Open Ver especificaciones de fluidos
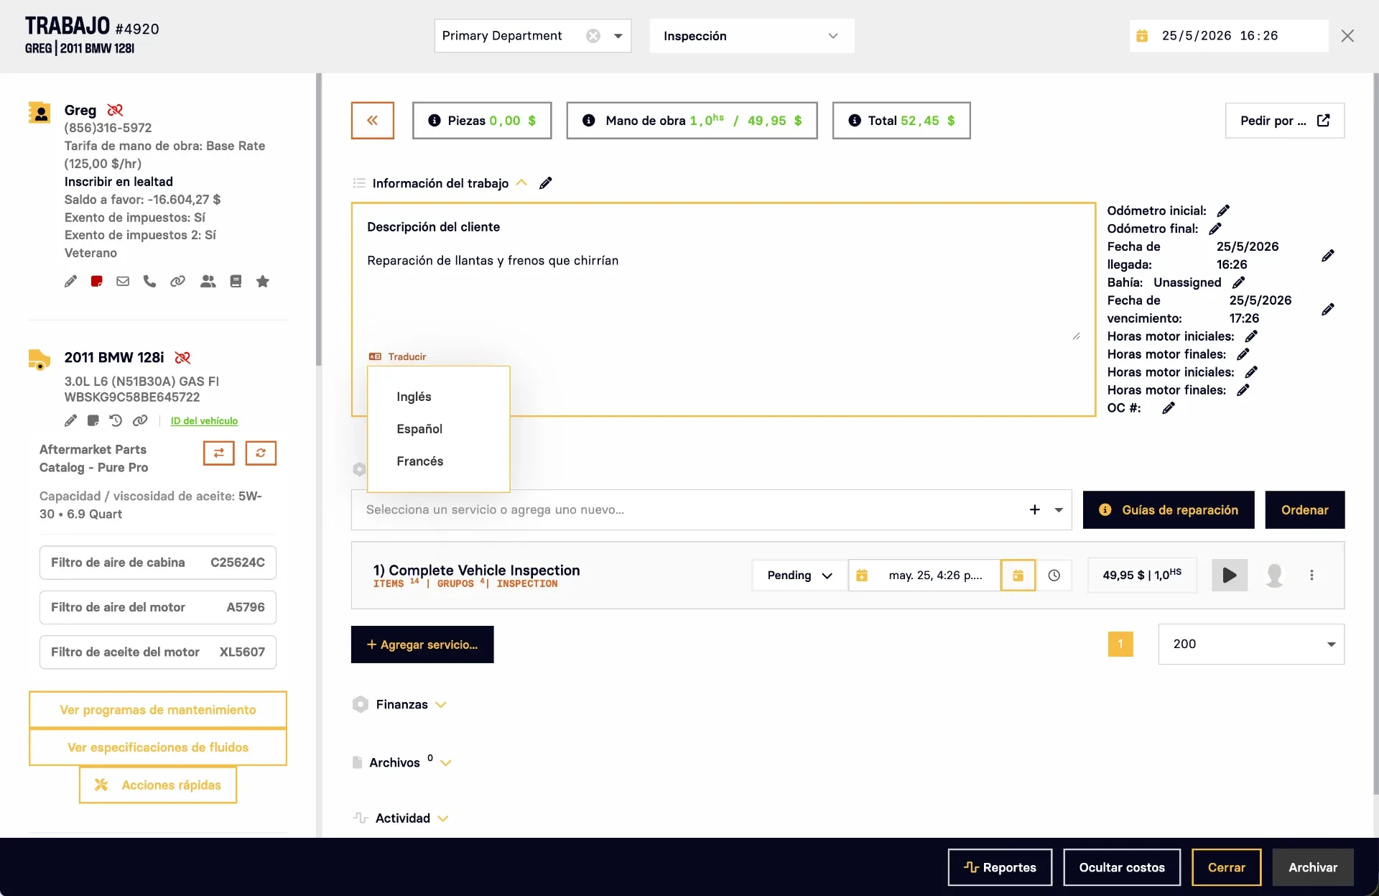This screenshot has height=896, width=1379. point(158,747)
